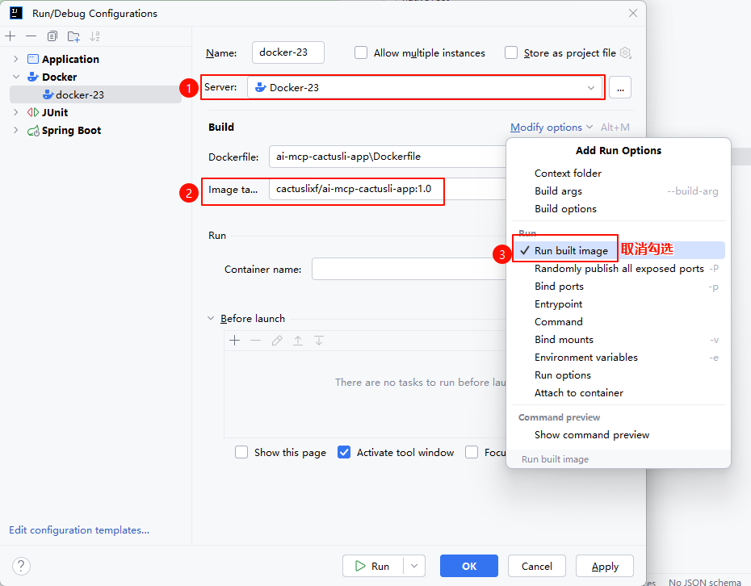Click the Cancel button
751x586 pixels.
(537, 566)
